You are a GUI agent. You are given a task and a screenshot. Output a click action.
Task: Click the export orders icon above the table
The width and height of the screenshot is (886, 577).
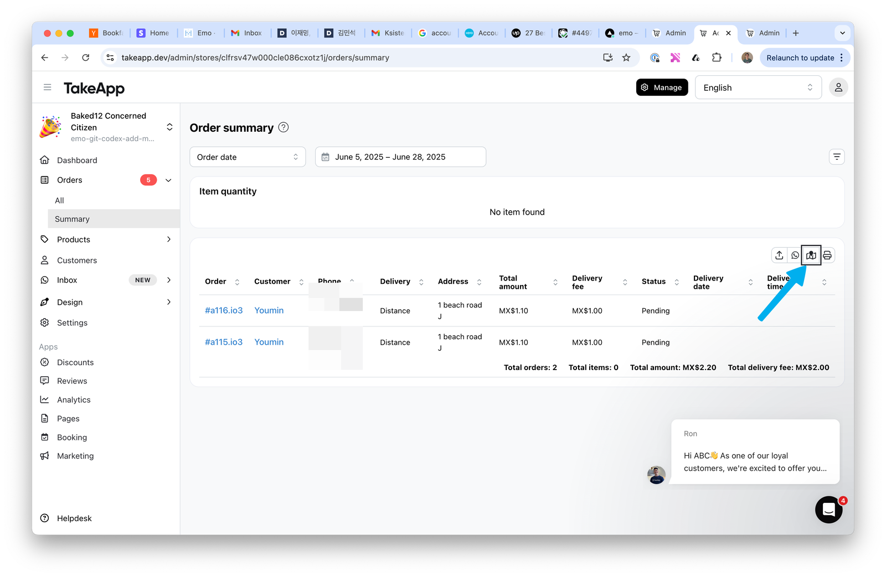click(x=779, y=255)
